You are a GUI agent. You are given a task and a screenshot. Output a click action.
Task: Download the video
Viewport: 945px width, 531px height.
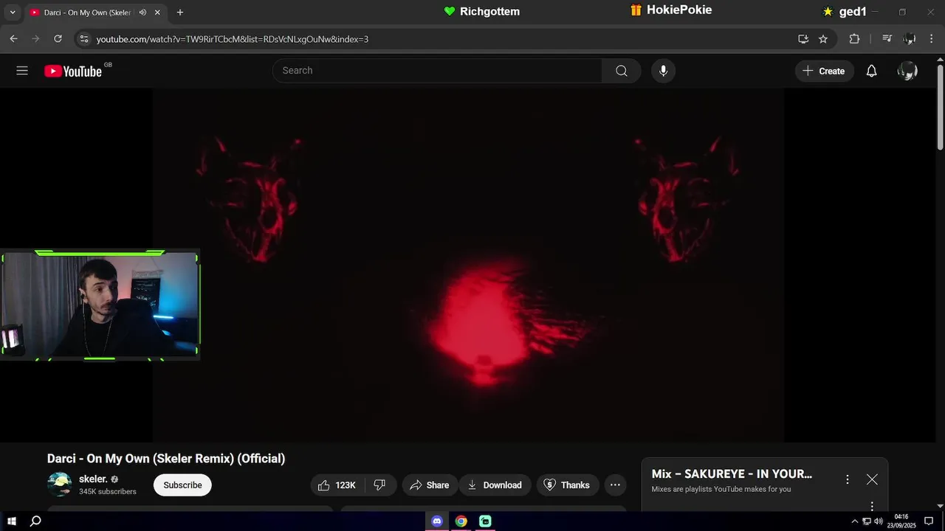[x=495, y=485]
